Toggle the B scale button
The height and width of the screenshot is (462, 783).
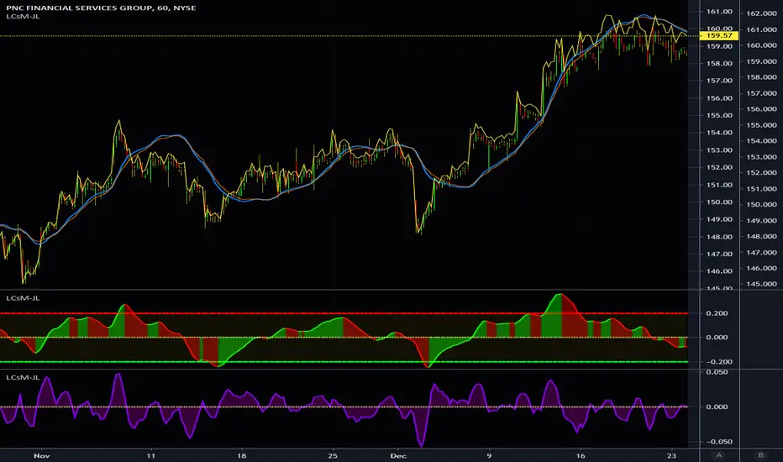coord(761,453)
